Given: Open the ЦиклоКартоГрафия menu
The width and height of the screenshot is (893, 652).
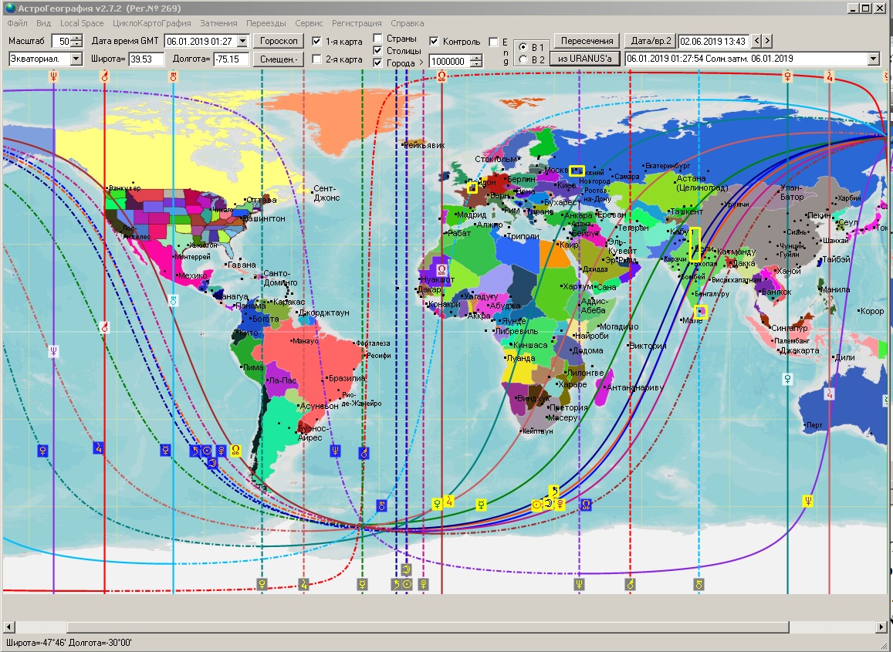Looking at the screenshot, I should tap(151, 23).
